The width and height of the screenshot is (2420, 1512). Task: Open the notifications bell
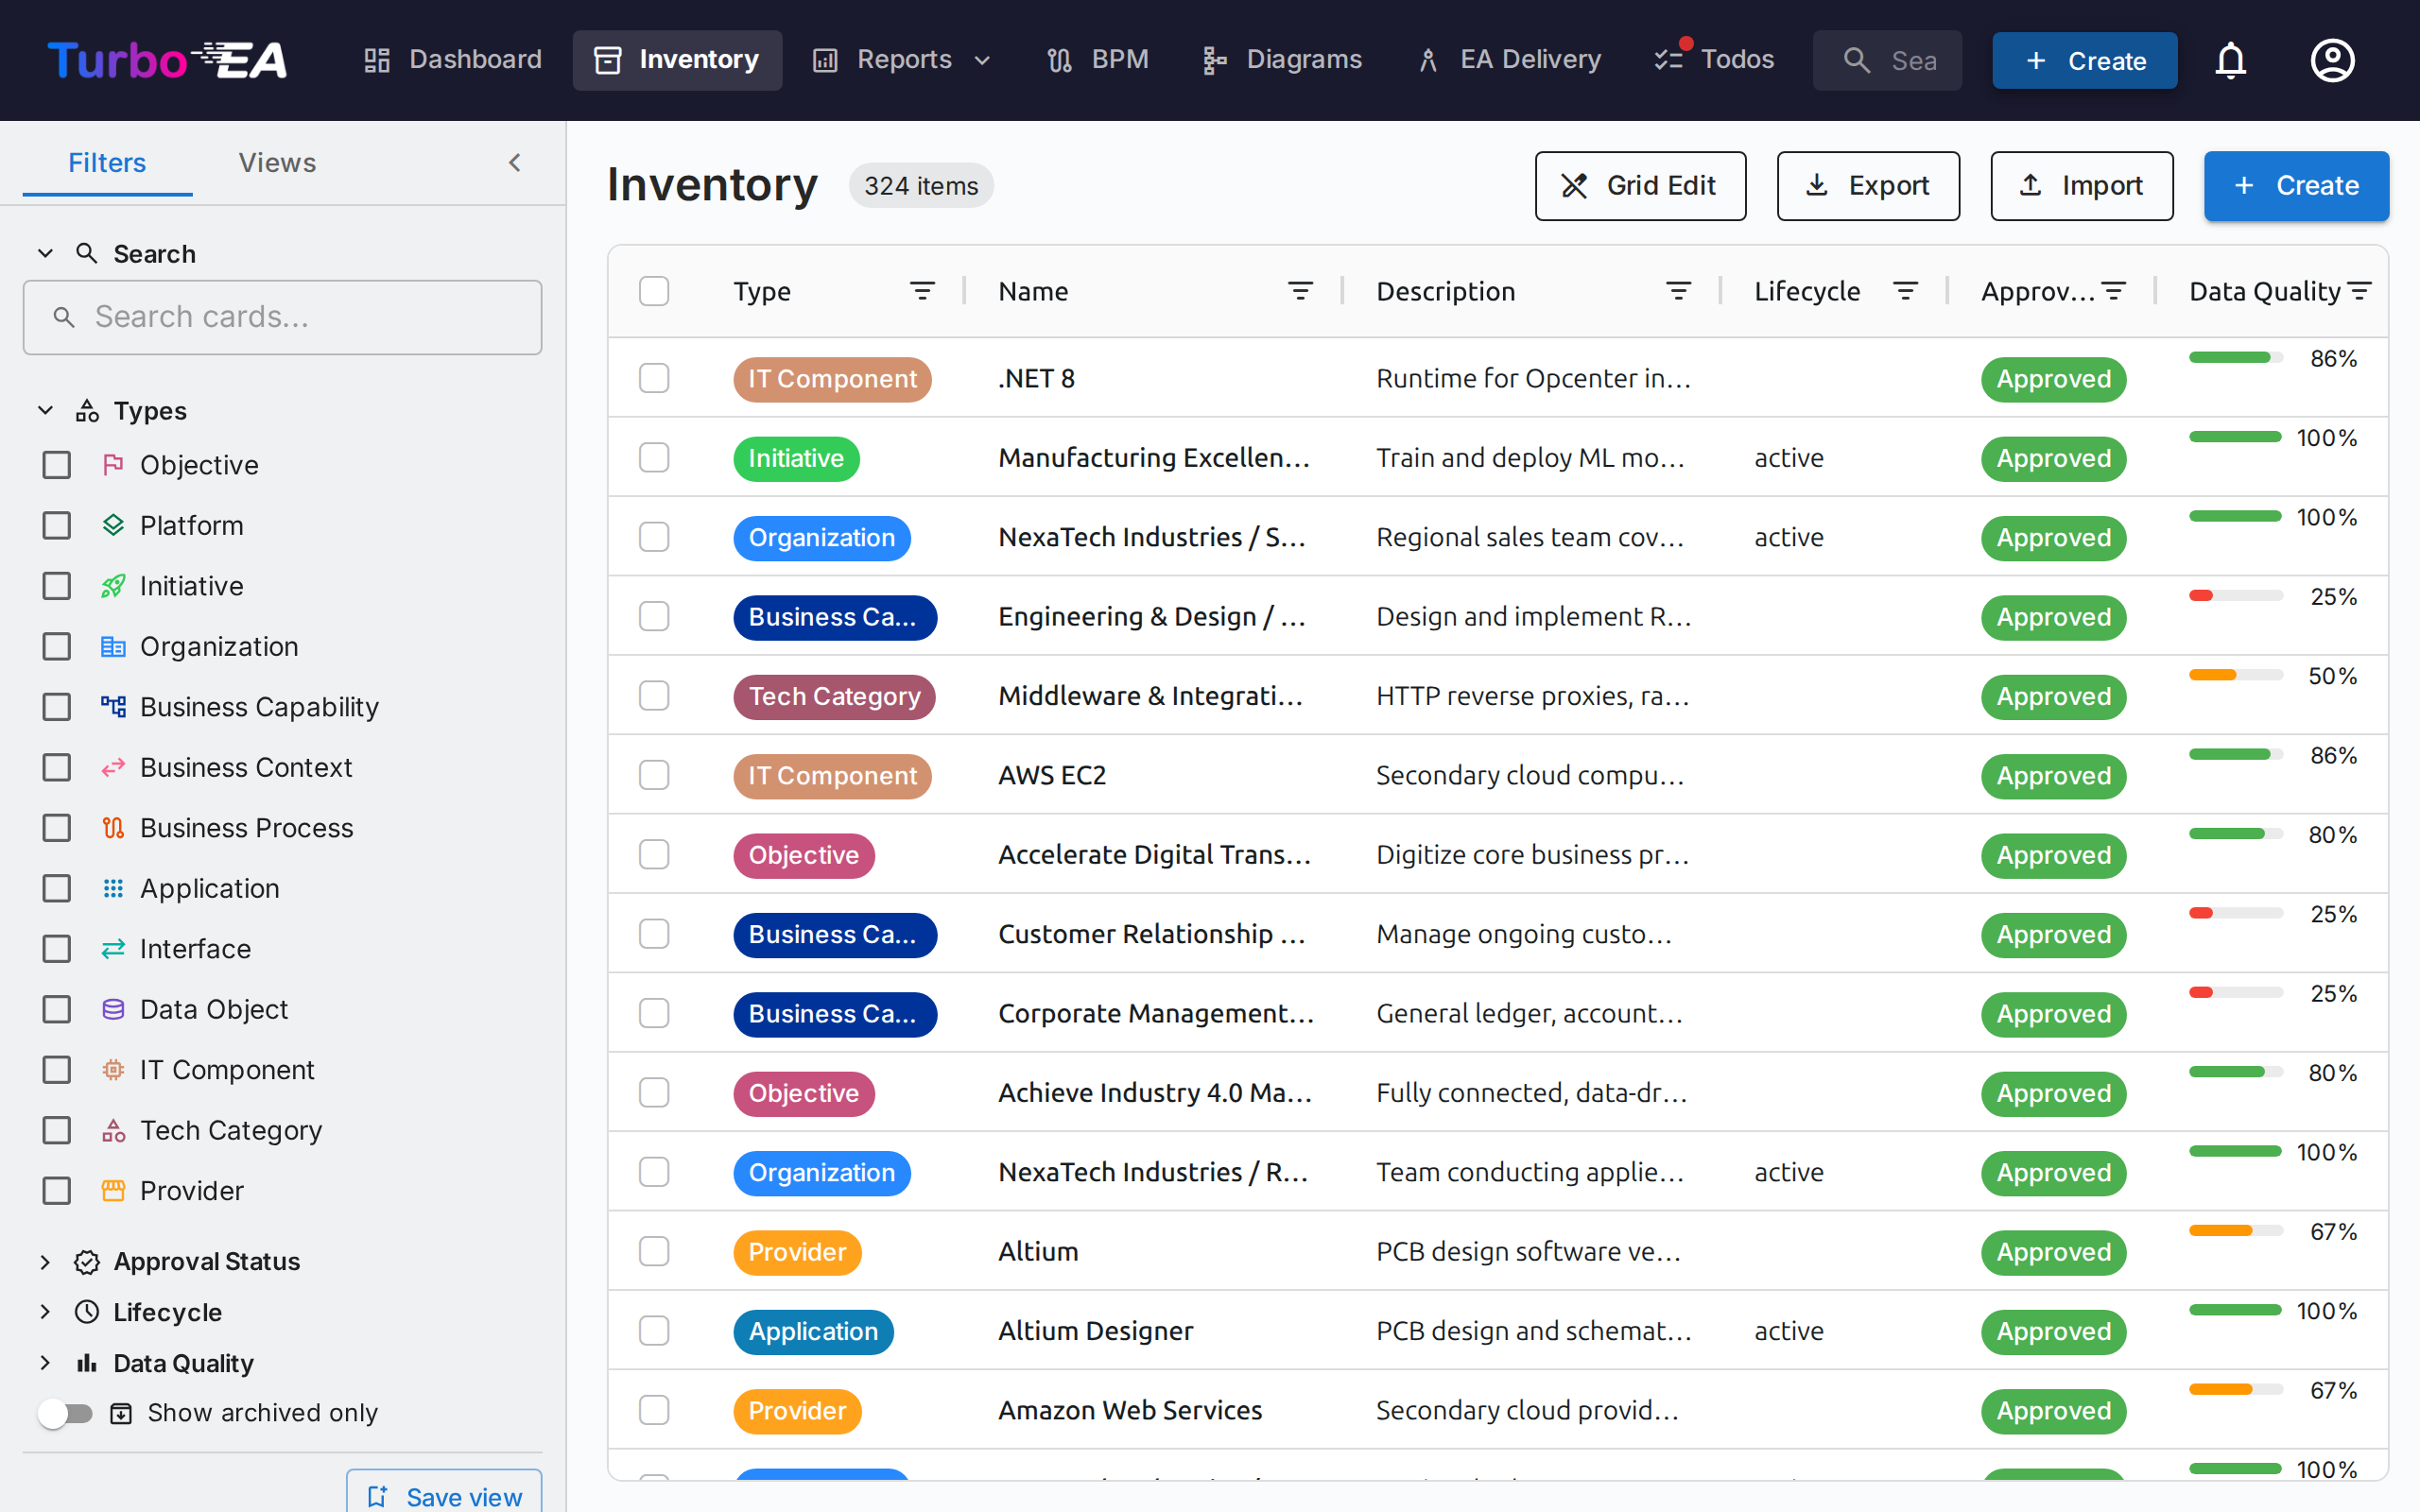2231,60
